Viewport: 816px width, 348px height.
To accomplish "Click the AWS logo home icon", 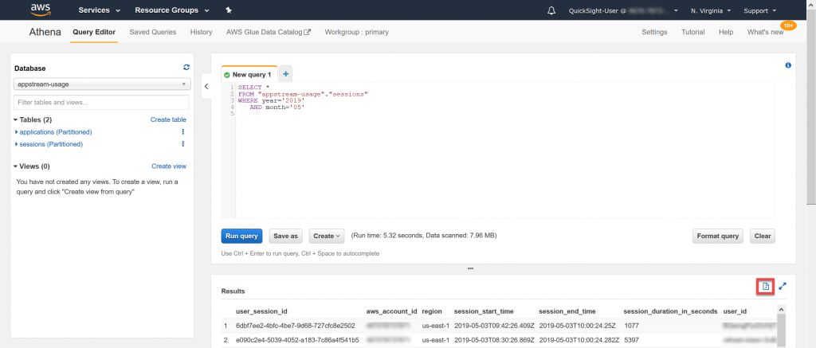I will pos(40,10).
